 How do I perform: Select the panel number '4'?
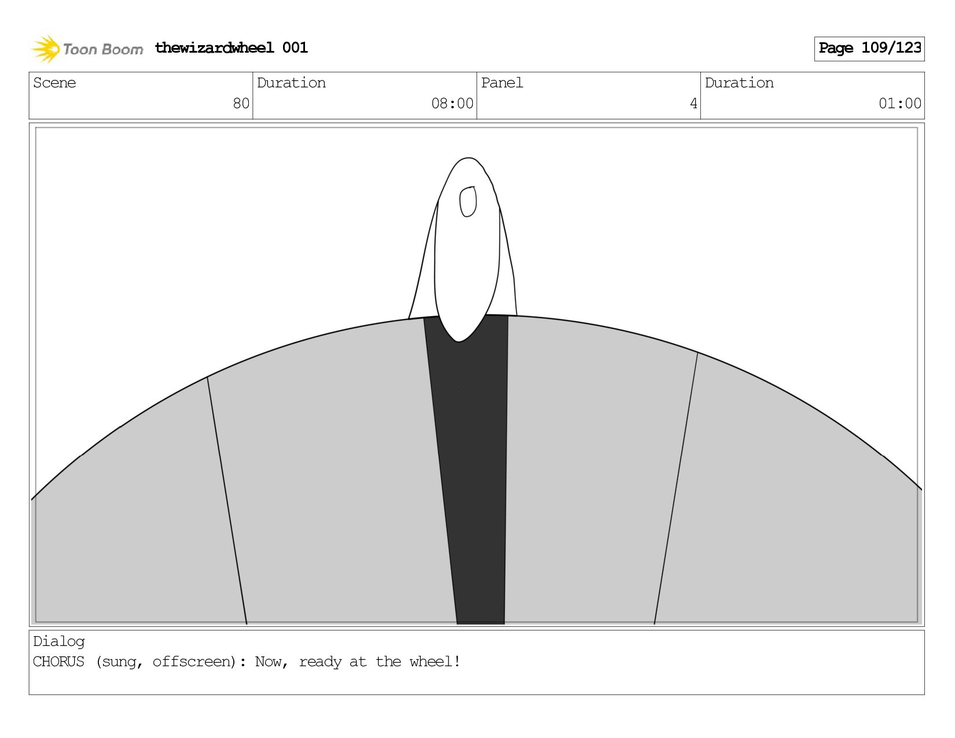tap(693, 104)
